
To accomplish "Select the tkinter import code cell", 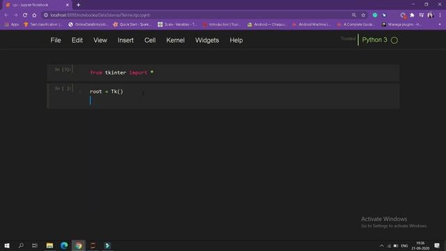I will click(x=223, y=73).
